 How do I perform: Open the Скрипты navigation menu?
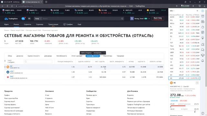click(27, 24)
